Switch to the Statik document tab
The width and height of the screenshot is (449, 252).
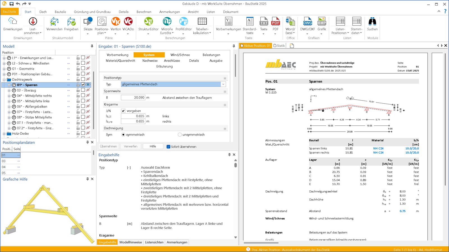pyautogui.click(x=279, y=46)
